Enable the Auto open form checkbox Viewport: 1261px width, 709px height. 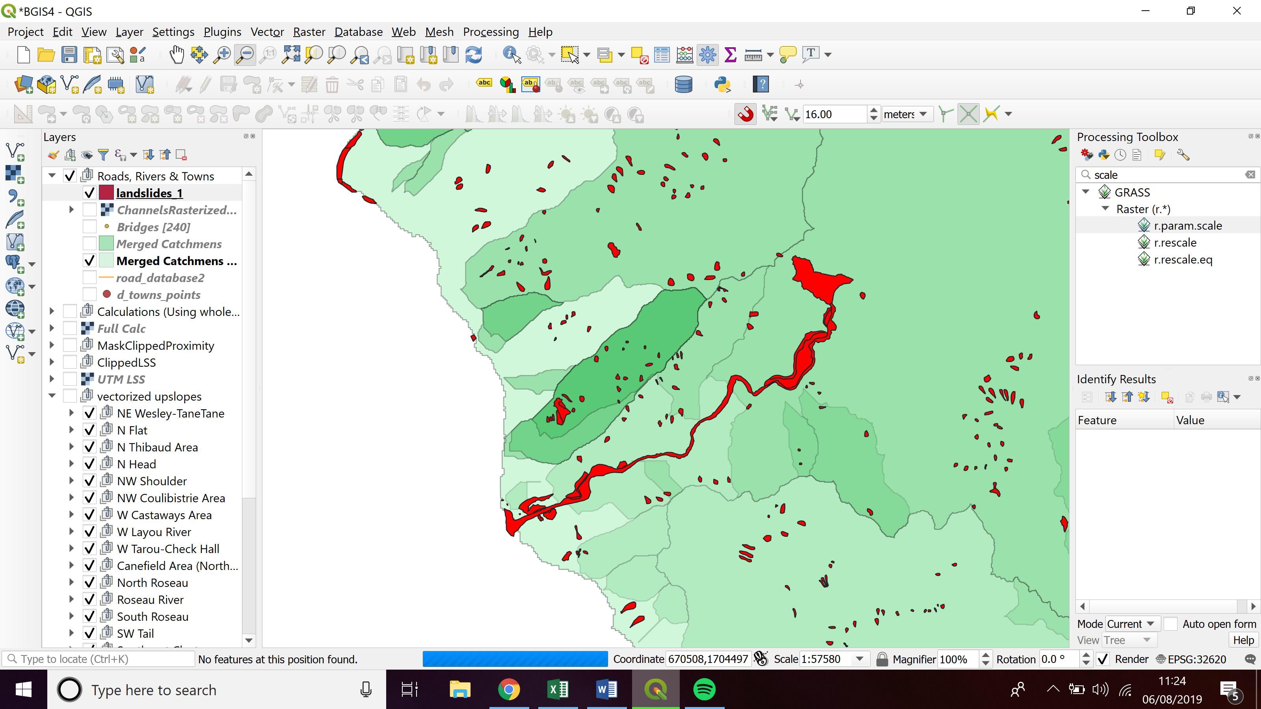pyautogui.click(x=1170, y=624)
